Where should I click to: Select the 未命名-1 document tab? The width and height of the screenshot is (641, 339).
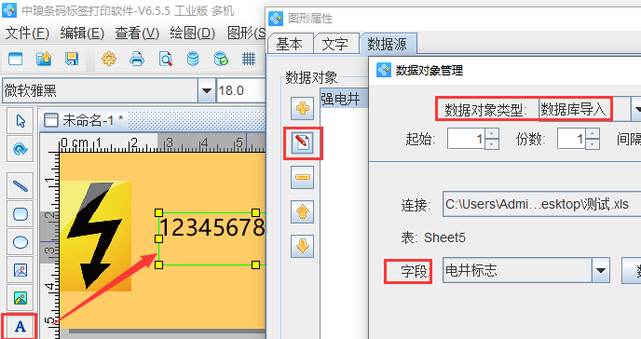[x=84, y=120]
